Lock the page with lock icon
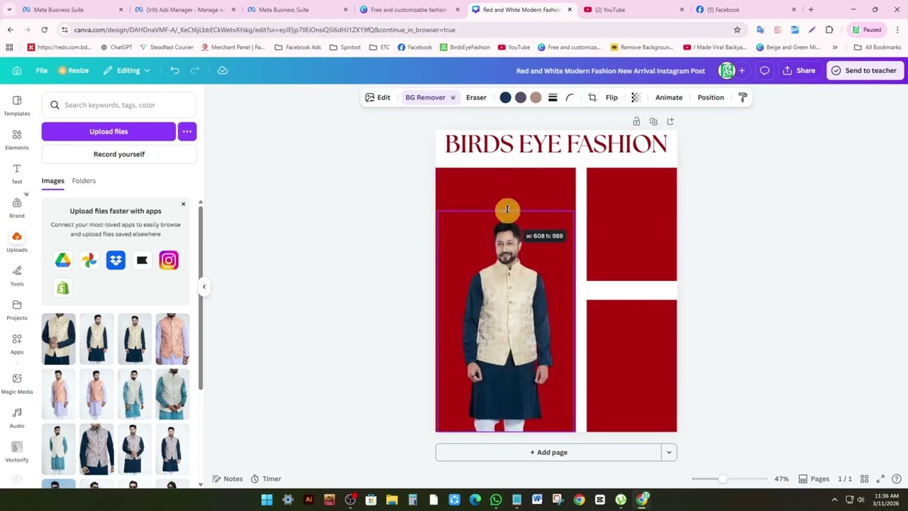 click(x=636, y=121)
